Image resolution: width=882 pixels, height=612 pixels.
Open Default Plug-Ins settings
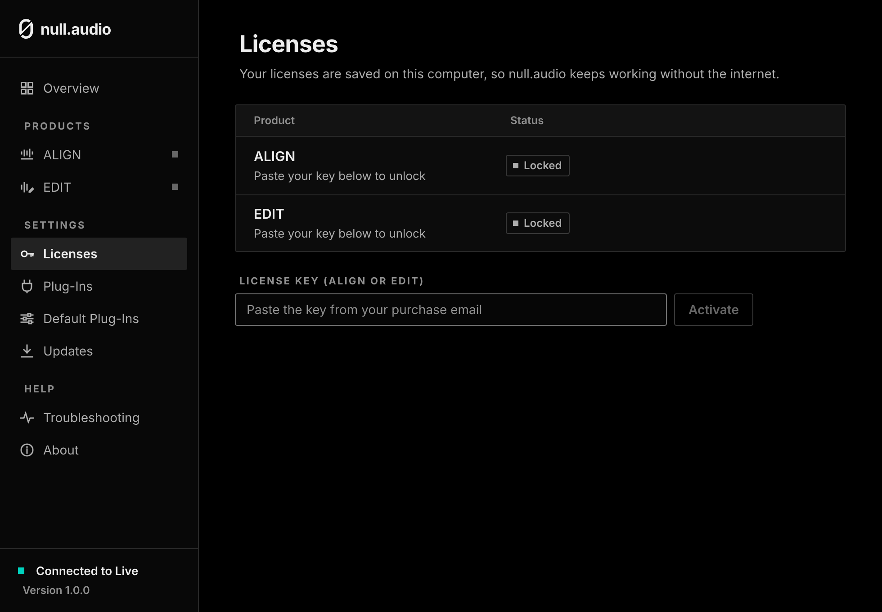pyautogui.click(x=99, y=319)
